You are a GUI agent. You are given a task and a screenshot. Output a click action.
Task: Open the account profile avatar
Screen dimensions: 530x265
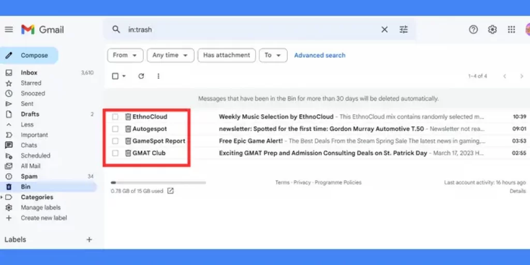coord(527,30)
